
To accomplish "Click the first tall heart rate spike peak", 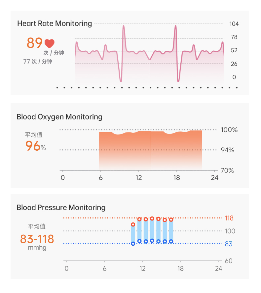I will (x=124, y=26).
